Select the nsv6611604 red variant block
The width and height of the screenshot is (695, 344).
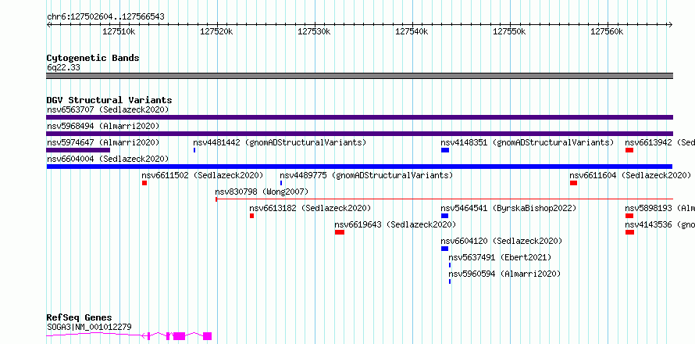tap(573, 183)
